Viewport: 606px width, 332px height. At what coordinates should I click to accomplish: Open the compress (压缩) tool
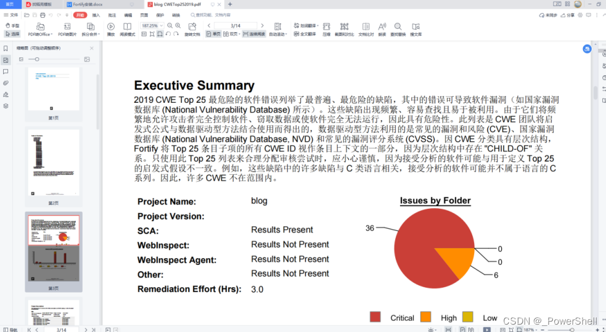click(327, 30)
